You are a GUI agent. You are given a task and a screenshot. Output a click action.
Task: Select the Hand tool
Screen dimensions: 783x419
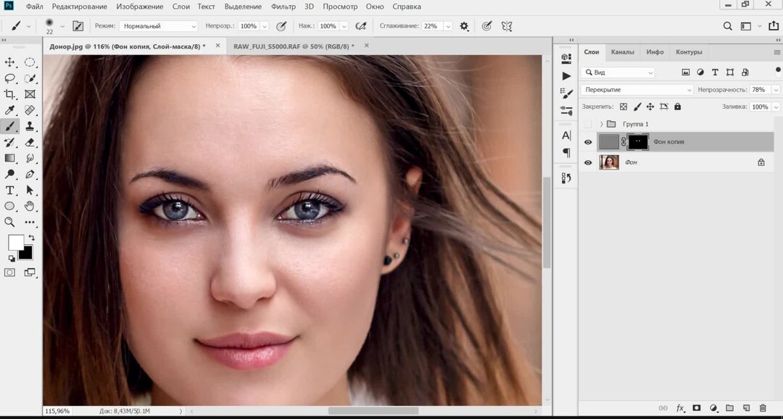pyautogui.click(x=30, y=207)
